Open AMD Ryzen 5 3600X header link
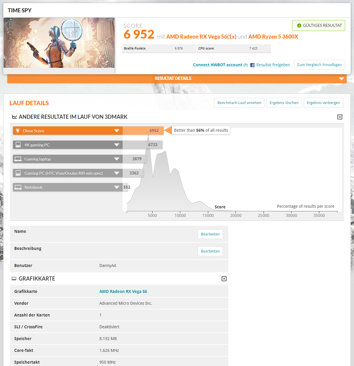The width and height of the screenshot is (354, 366). click(273, 37)
